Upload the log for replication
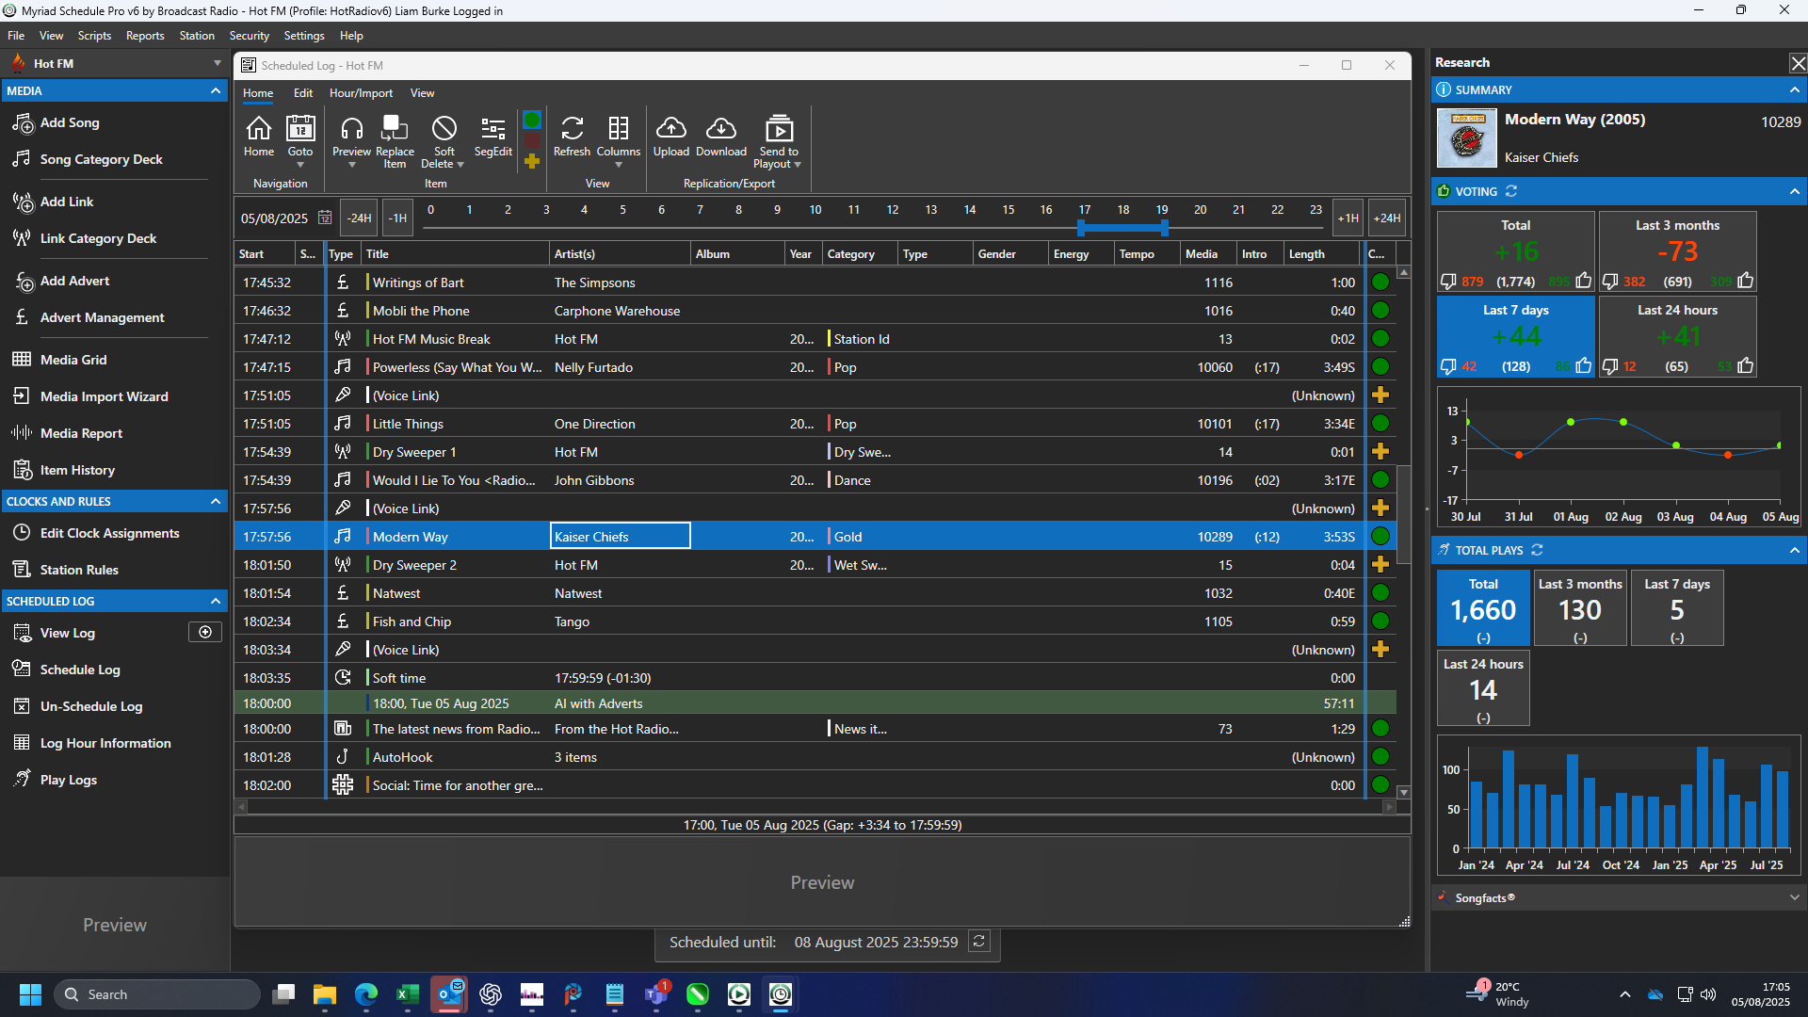This screenshot has height=1017, width=1808. pyautogui.click(x=670, y=138)
